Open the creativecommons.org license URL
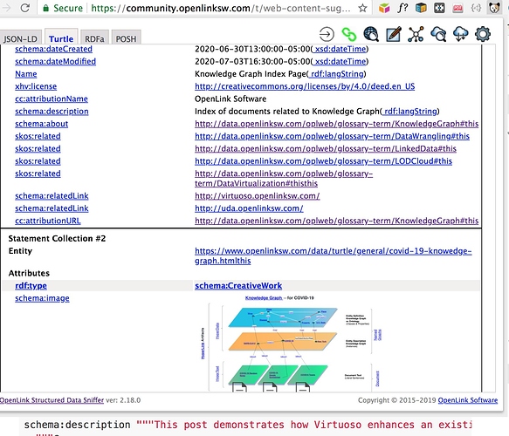The width and height of the screenshot is (509, 436). tap(305, 86)
